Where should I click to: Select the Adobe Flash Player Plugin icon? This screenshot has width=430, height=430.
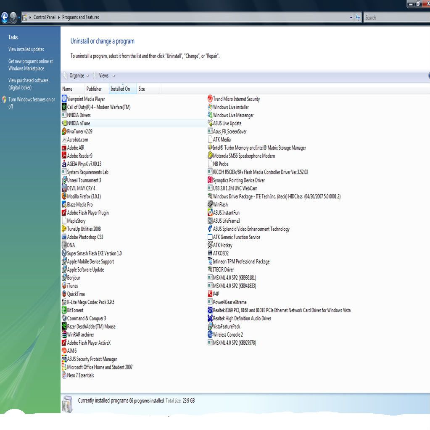(x=64, y=213)
